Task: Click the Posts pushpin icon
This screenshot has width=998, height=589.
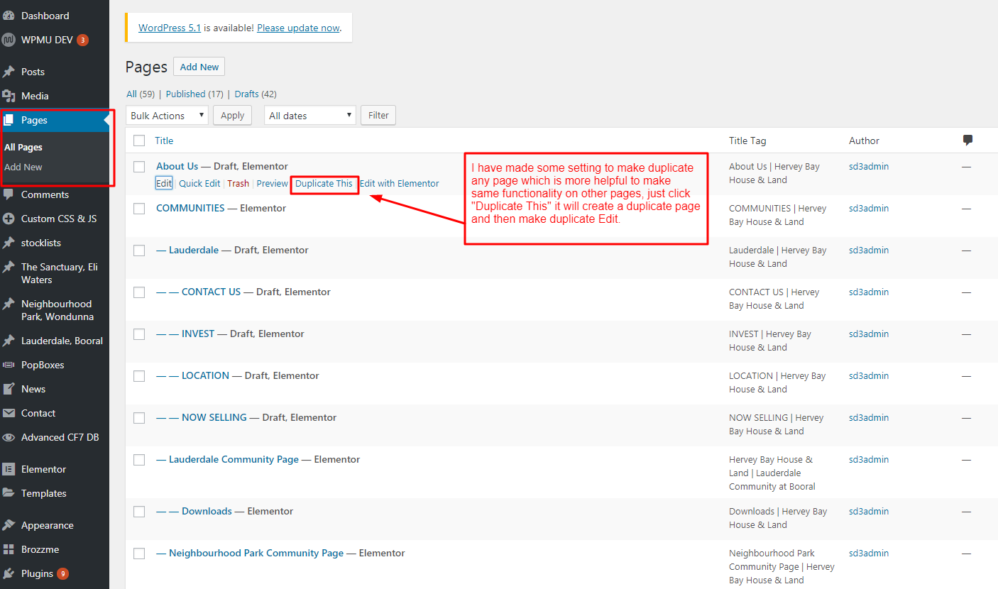Action: tap(9, 72)
